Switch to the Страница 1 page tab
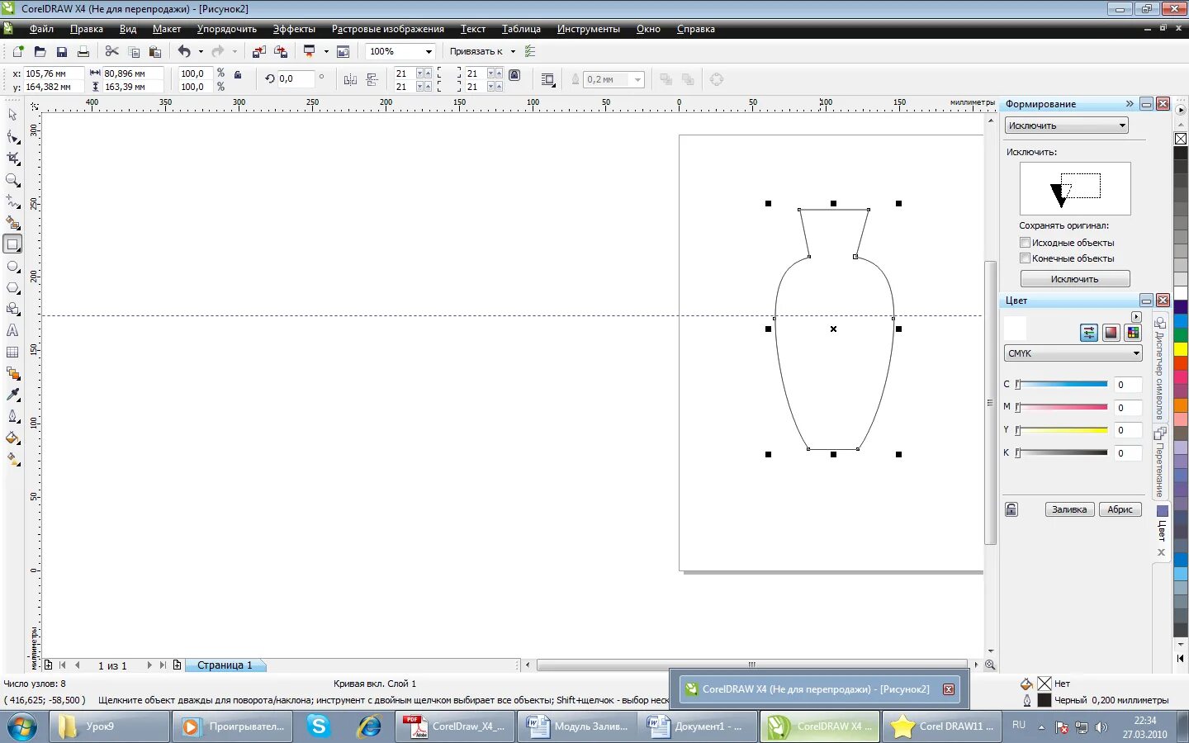The width and height of the screenshot is (1189, 743). (225, 665)
